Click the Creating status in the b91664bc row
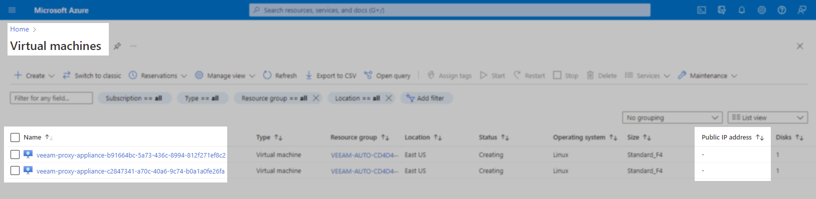 coord(491,155)
